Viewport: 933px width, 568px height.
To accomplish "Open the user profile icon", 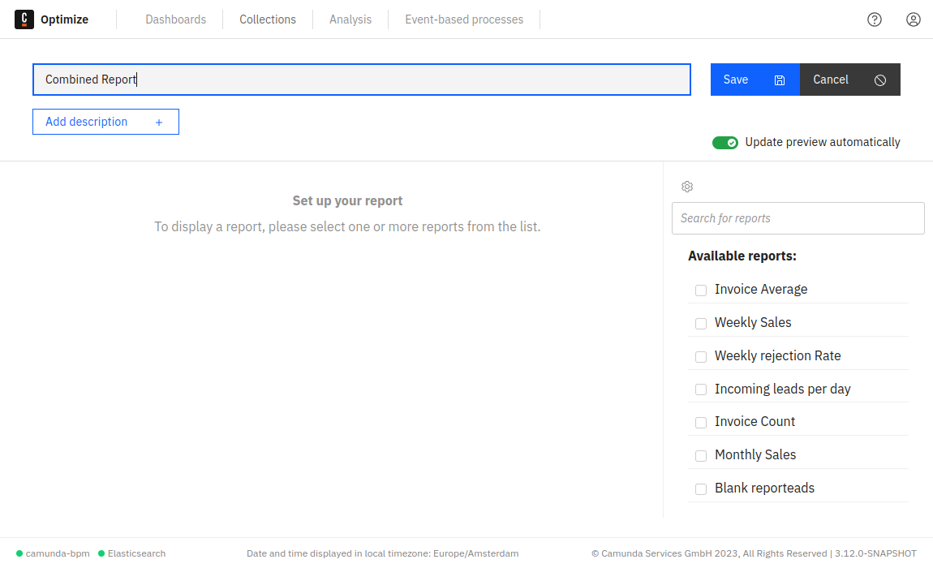I will coord(914,19).
